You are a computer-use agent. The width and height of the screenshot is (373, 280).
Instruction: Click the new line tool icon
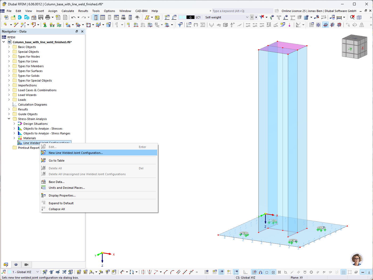tap(16, 25)
